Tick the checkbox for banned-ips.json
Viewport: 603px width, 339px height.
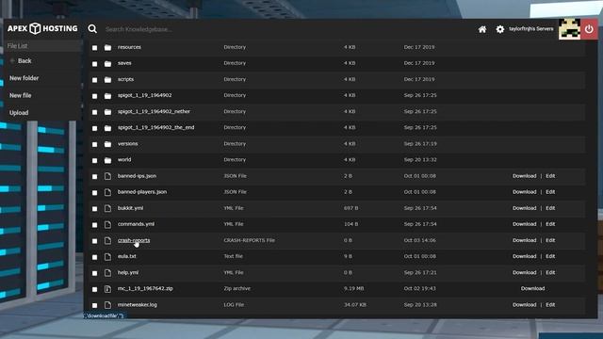94,176
